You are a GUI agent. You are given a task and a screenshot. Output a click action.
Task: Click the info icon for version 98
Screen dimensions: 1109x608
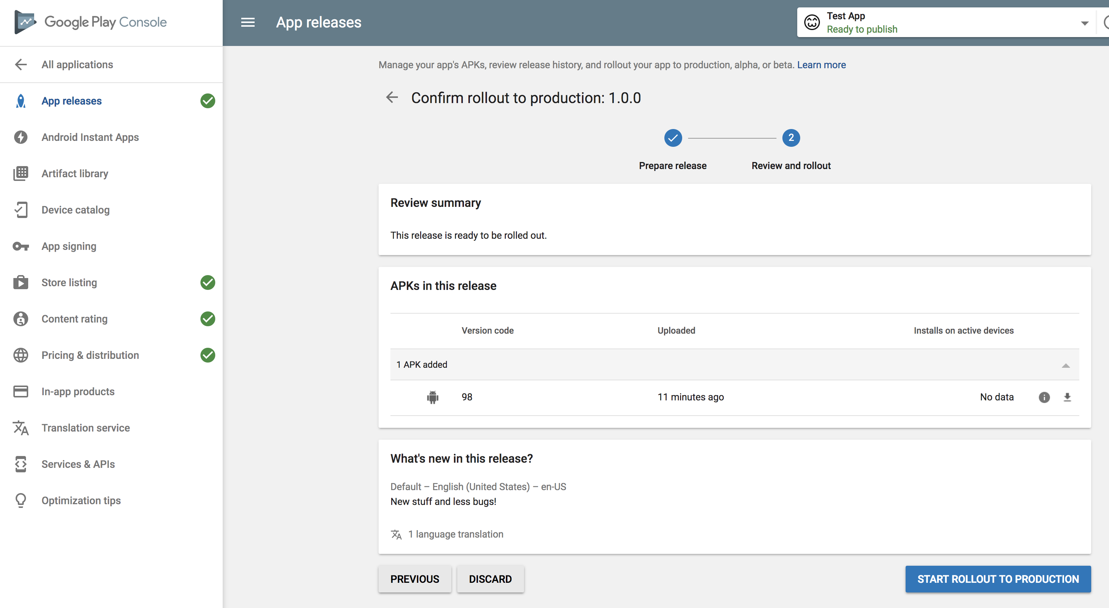click(1044, 397)
